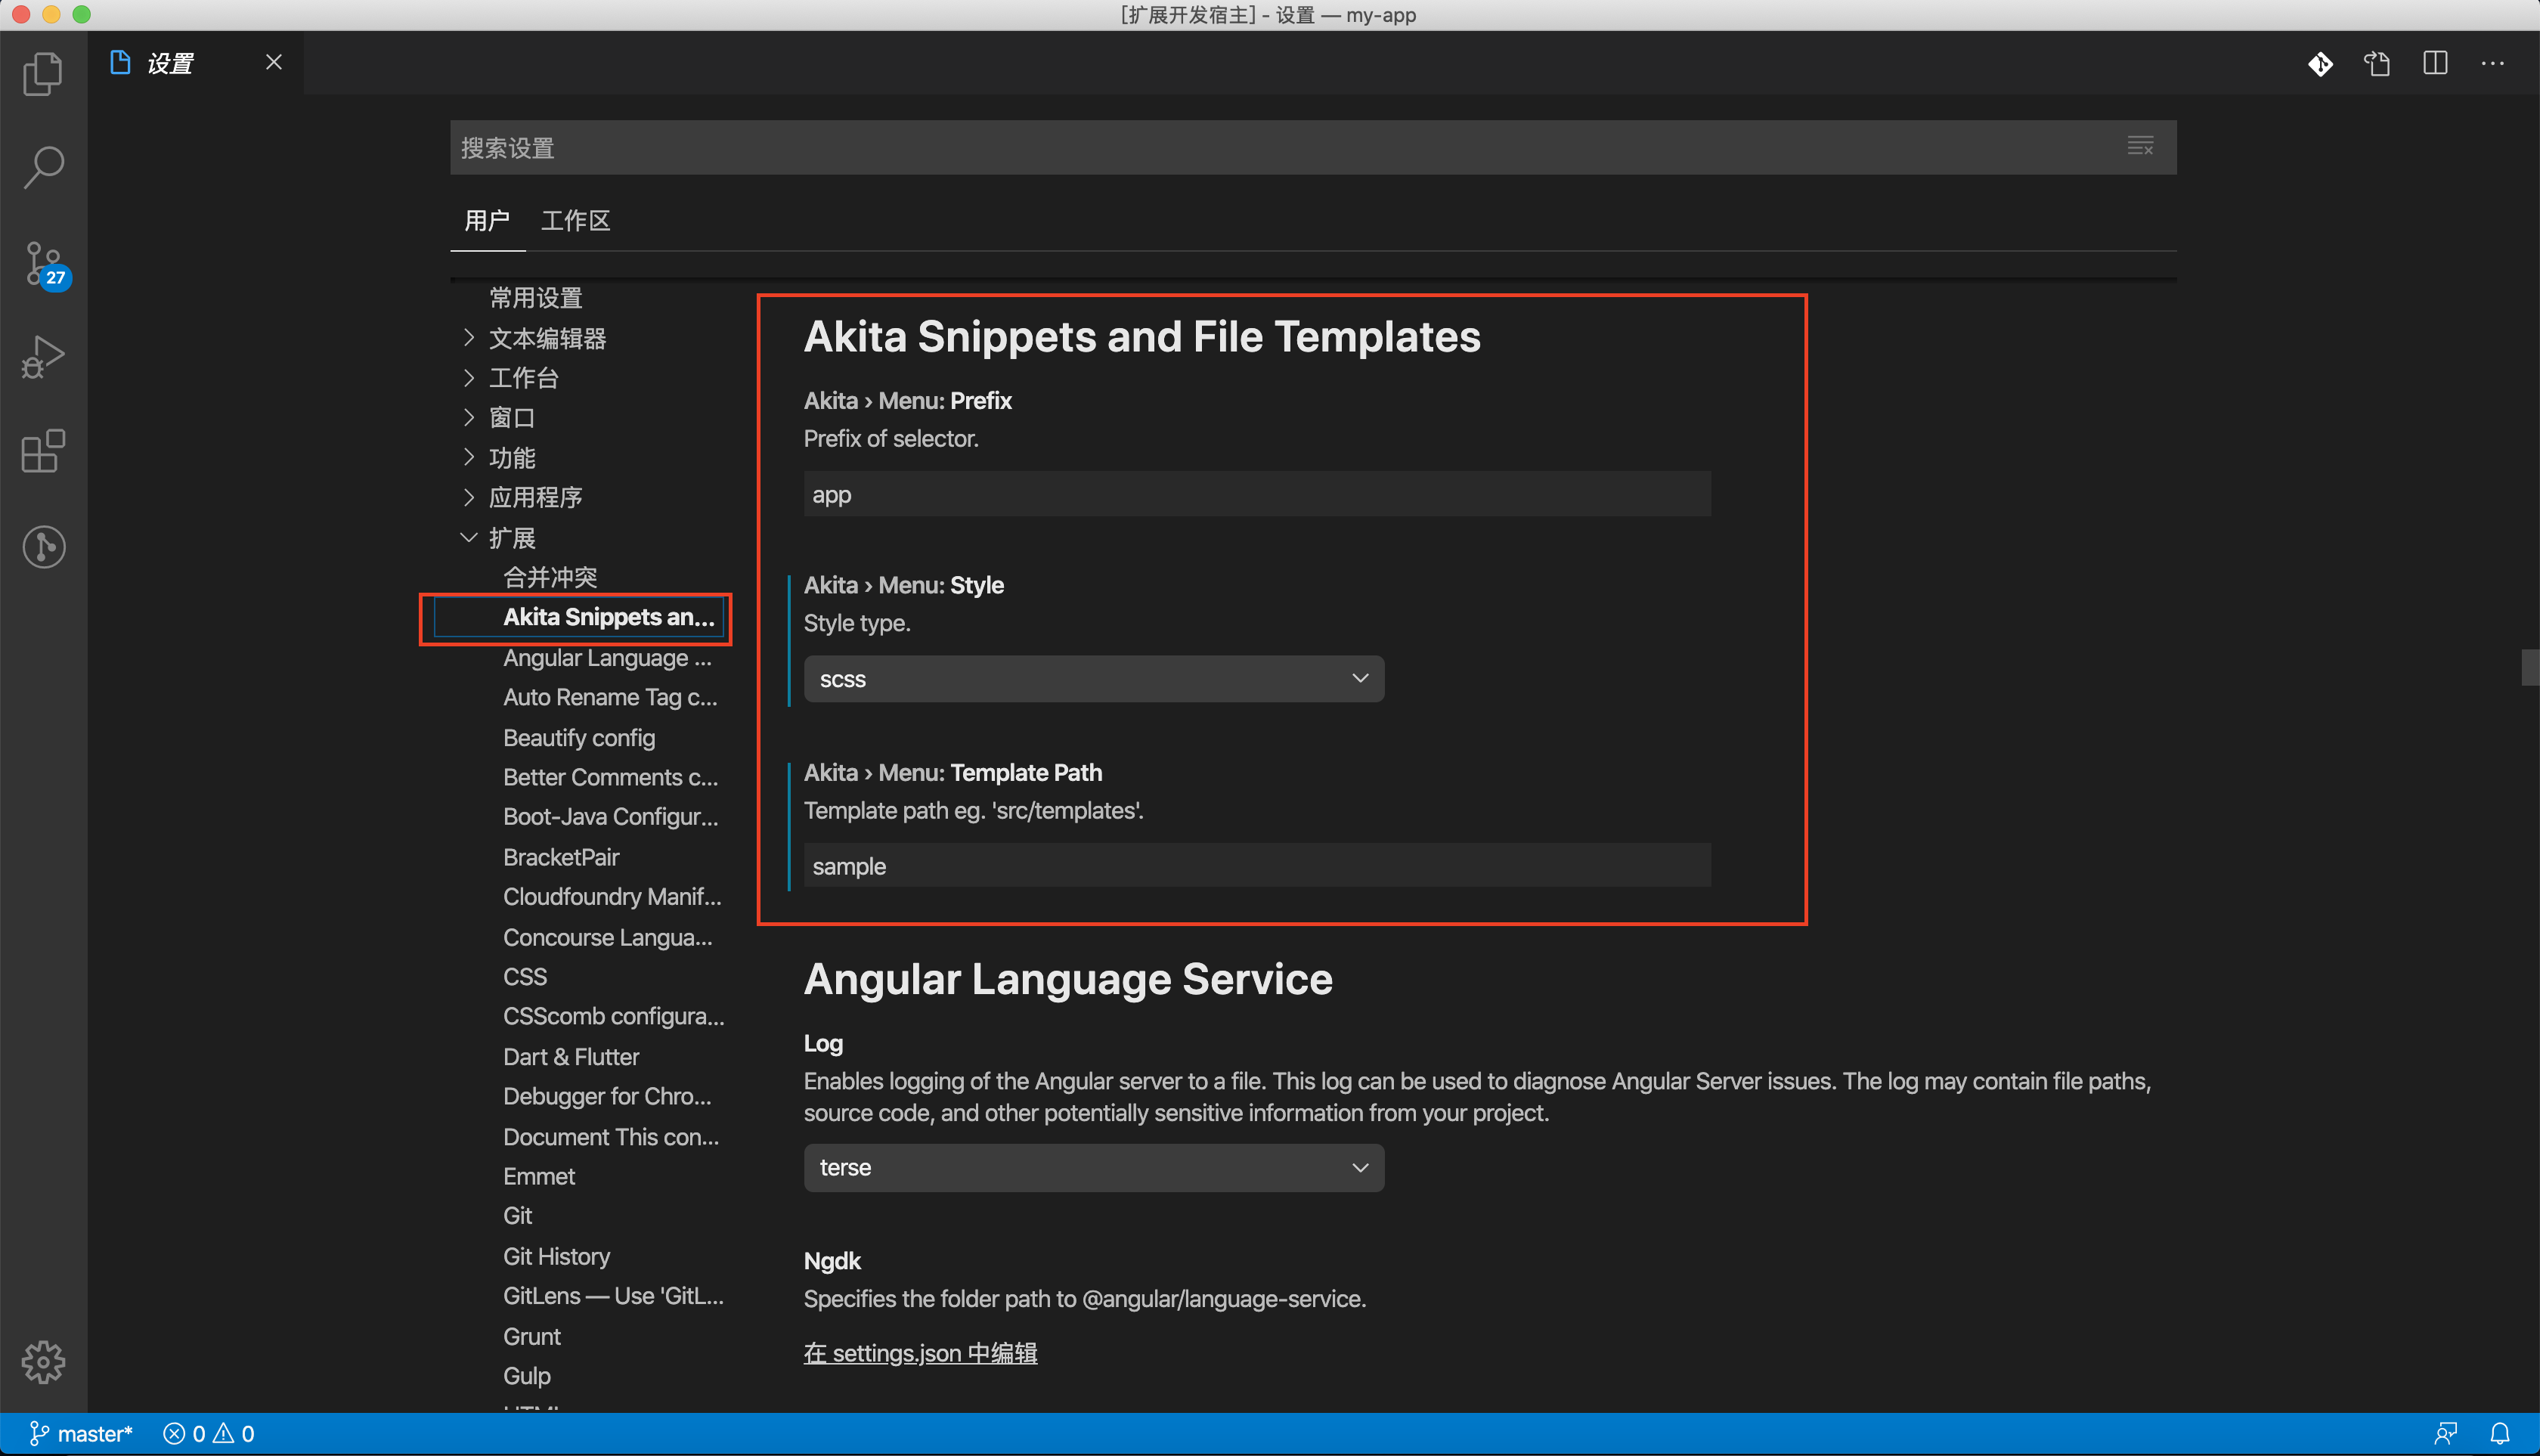Select Angular Language ... tree item
Image resolution: width=2540 pixels, height=1456 pixels.
tap(607, 658)
